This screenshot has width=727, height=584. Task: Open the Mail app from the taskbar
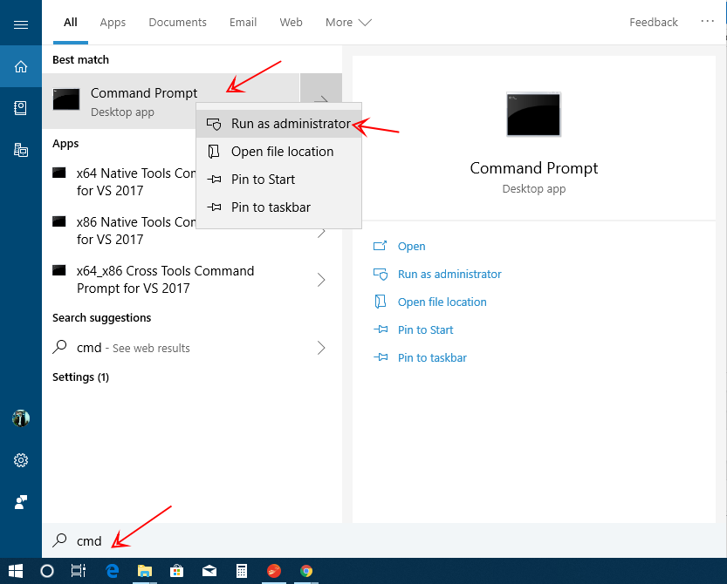pyautogui.click(x=209, y=571)
